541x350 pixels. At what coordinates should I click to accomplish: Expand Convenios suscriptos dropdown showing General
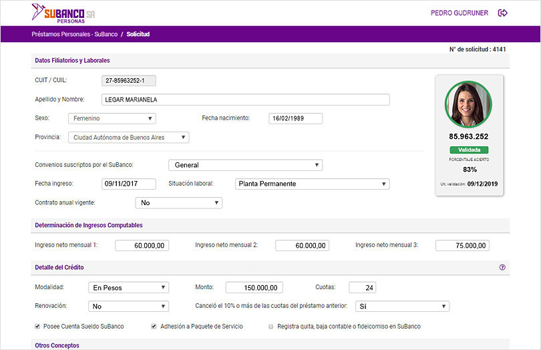pos(246,165)
